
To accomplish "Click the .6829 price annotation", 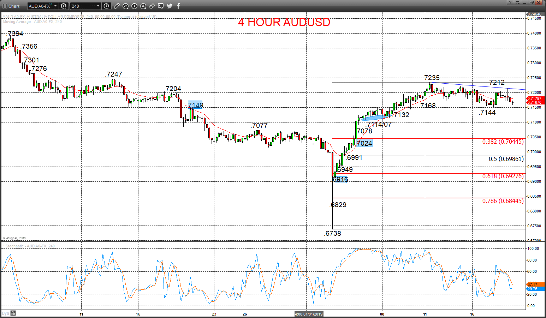I will click(x=338, y=205).
